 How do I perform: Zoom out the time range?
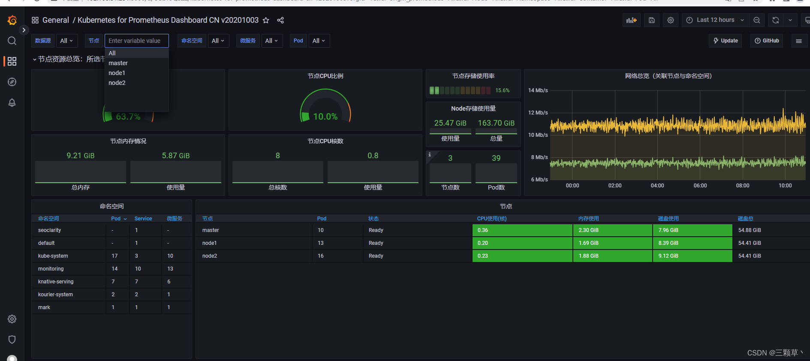tap(757, 20)
